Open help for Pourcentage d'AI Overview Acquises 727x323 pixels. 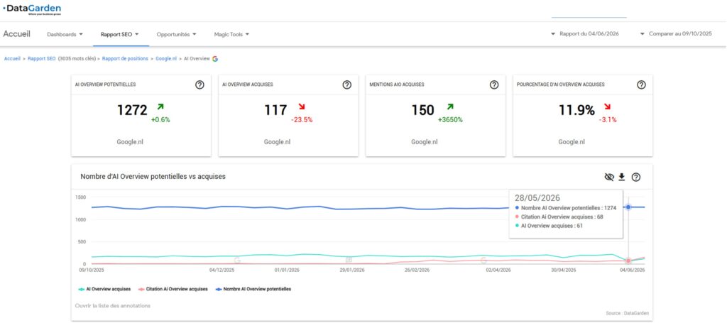tap(641, 84)
